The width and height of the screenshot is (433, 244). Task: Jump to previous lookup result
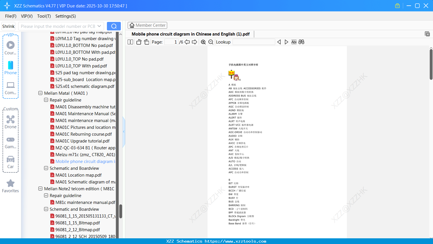(x=279, y=42)
